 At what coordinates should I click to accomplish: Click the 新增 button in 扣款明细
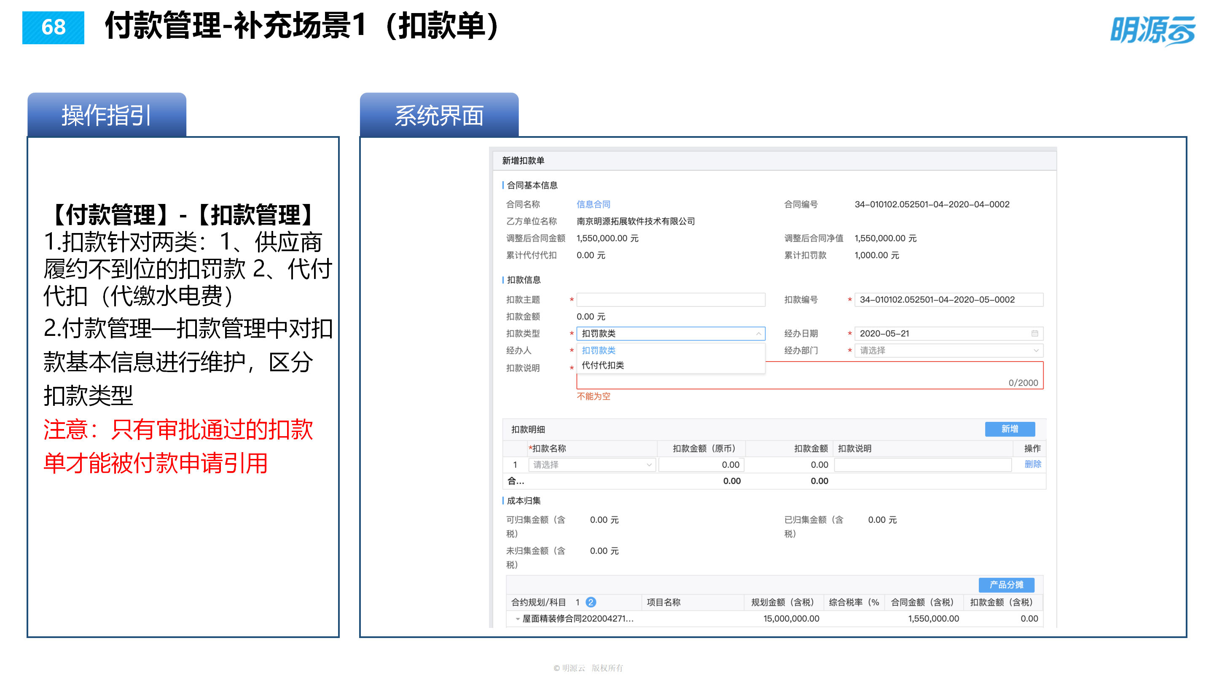tap(1010, 429)
